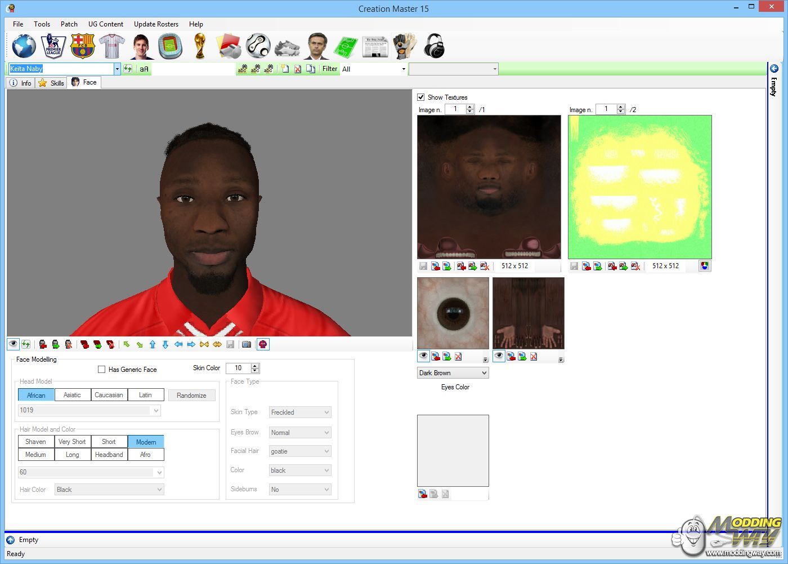
Task: Open the stadium editor icon
Action: (170, 46)
